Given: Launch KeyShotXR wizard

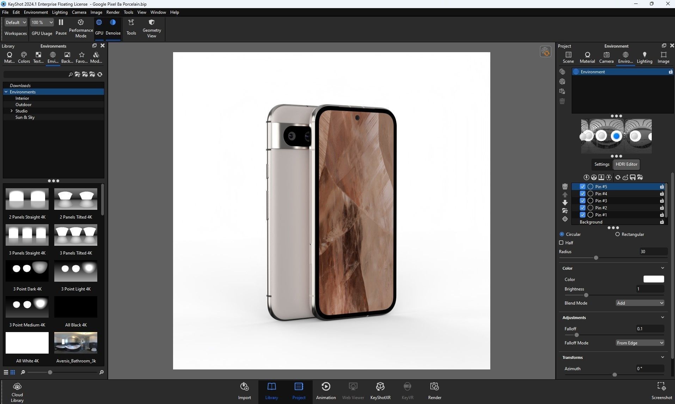Looking at the screenshot, I should [380, 391].
